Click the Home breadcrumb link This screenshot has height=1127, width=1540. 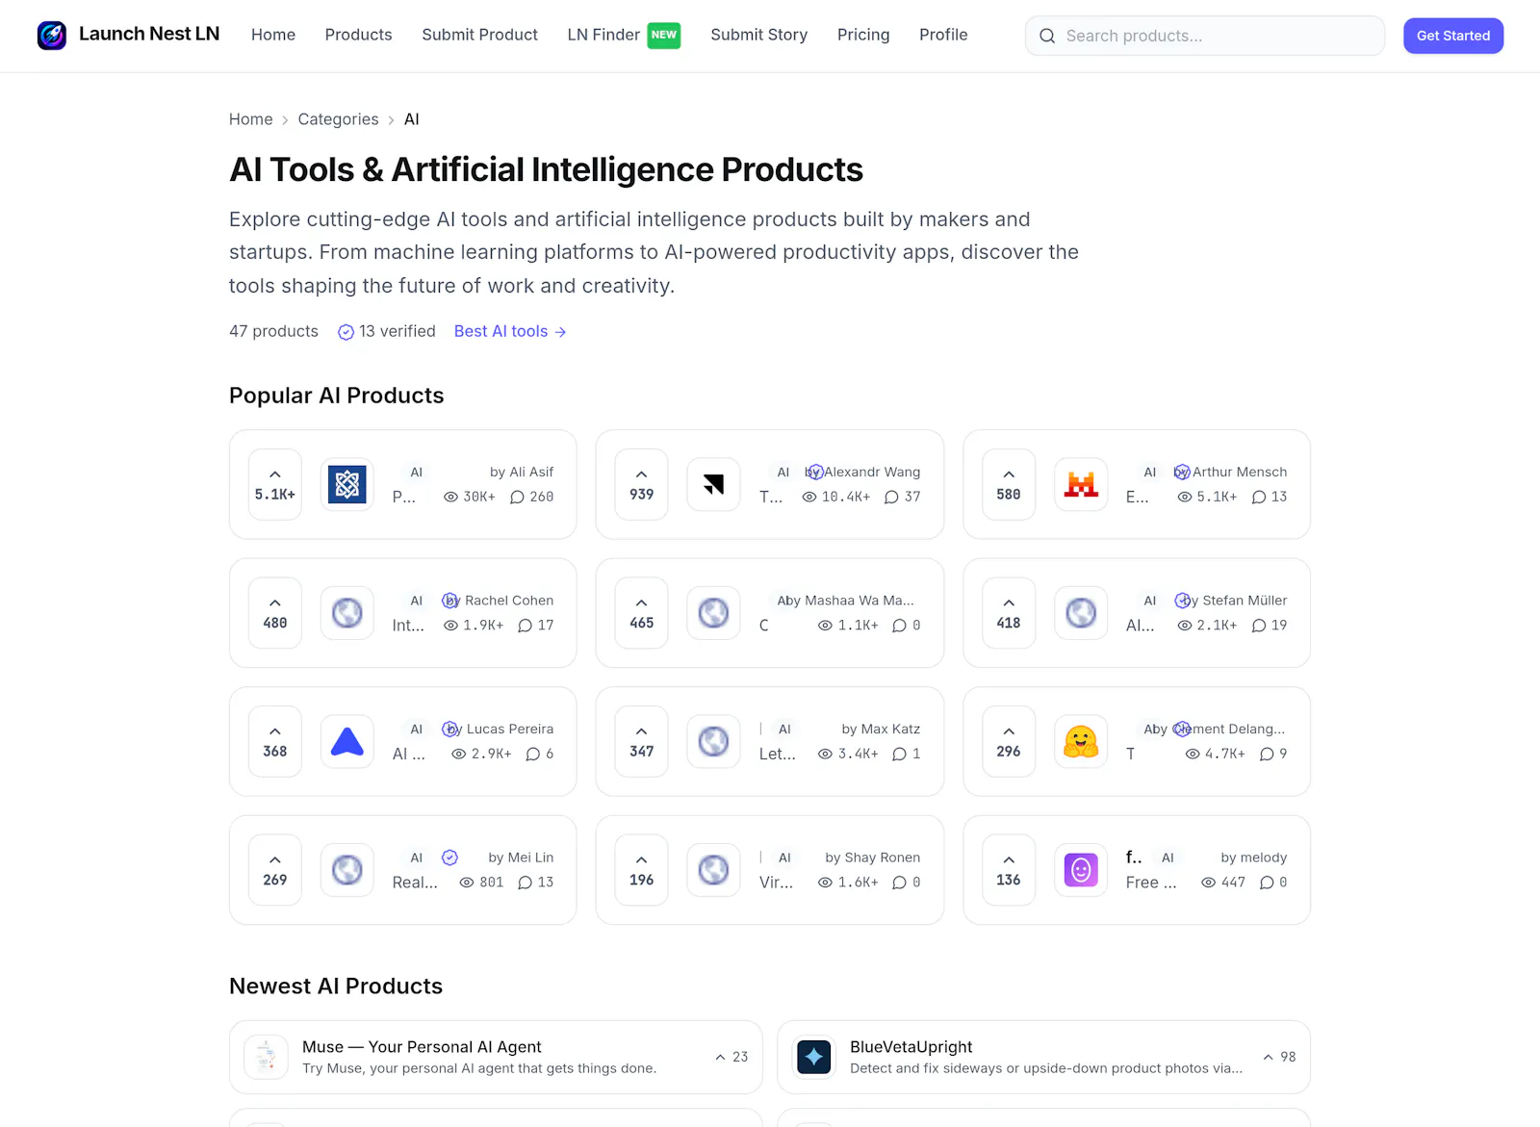click(251, 119)
